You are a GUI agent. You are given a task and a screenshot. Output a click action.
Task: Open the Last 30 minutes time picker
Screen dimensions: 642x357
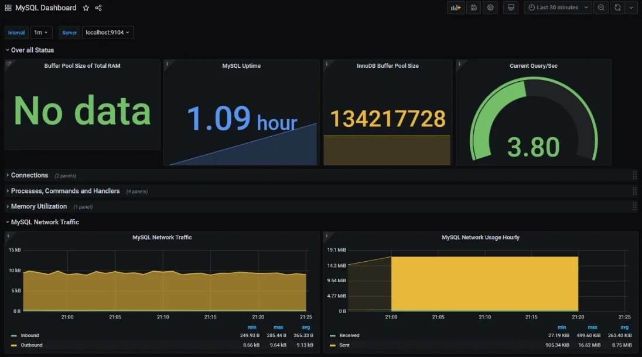(x=555, y=8)
